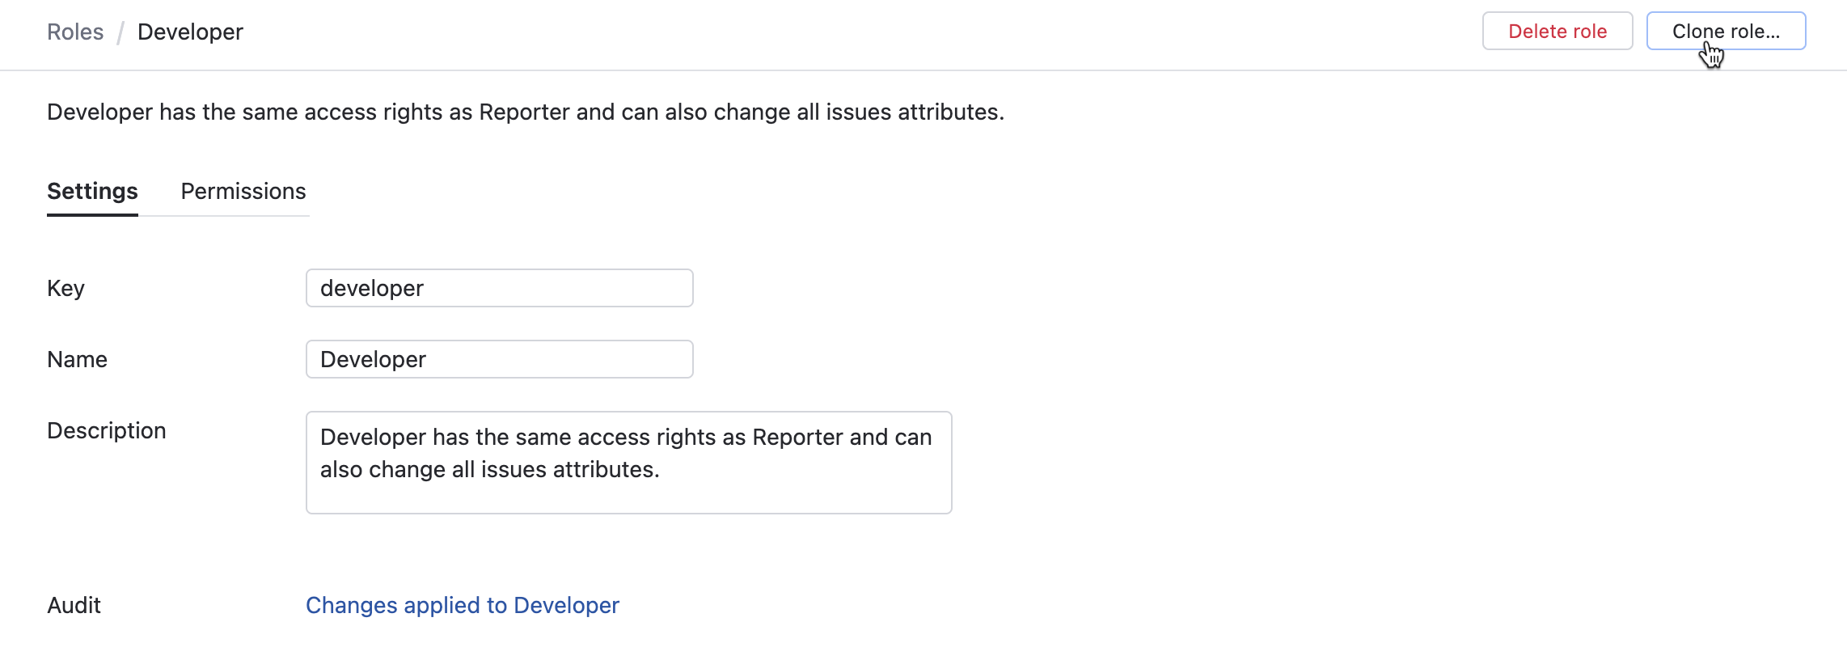Open the Permissions tab
The width and height of the screenshot is (1847, 660).
coord(243,191)
